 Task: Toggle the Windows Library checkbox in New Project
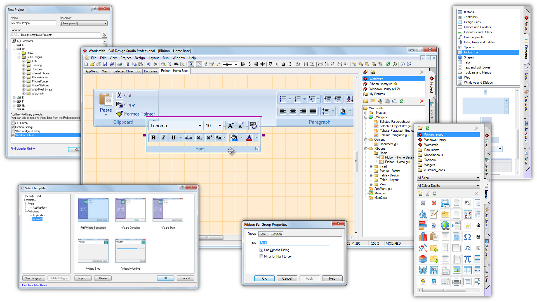(x=13, y=135)
